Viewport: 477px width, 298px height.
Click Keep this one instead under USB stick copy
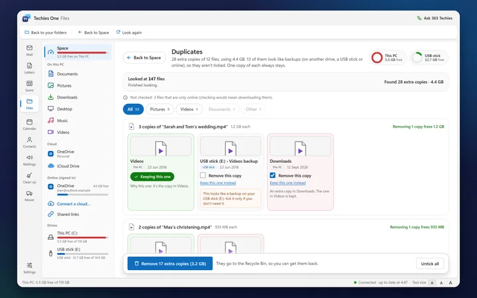pos(218,183)
